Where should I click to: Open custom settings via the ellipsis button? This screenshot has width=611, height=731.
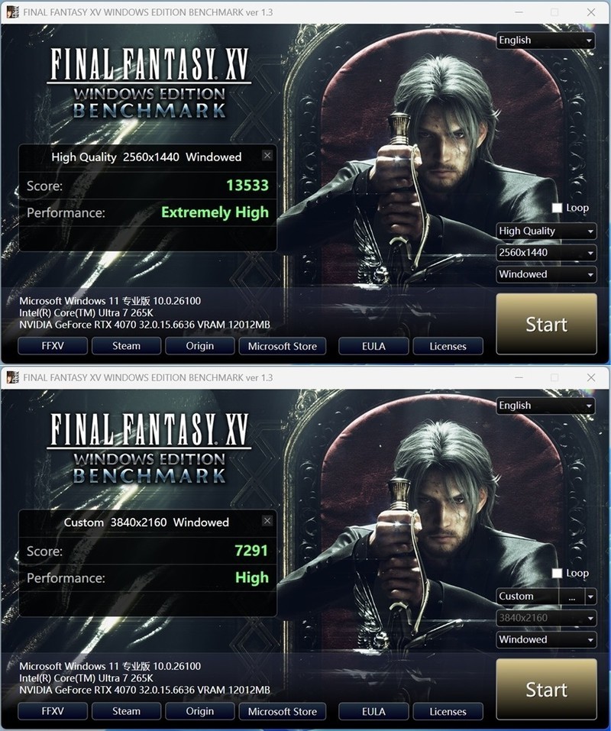(x=572, y=597)
